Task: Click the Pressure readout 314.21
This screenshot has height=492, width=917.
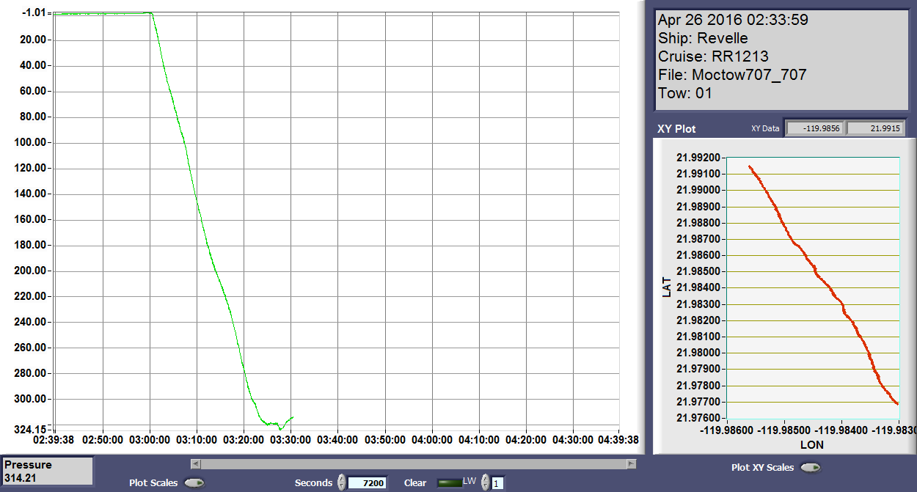Action: pyautogui.click(x=20, y=478)
